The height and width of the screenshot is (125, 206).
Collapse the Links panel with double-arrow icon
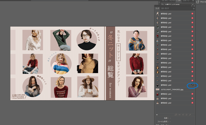click(x=192, y=6)
